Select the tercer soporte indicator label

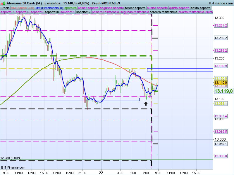coord(135,8)
